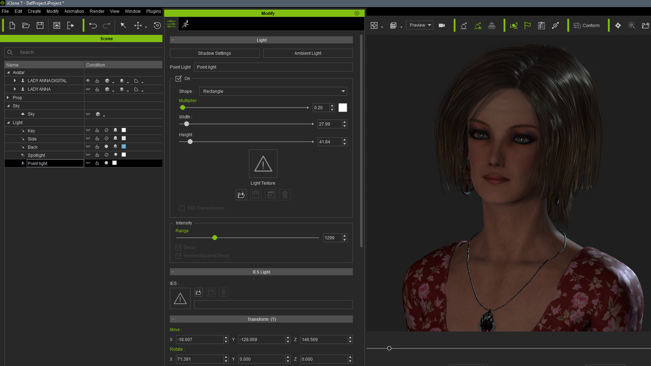The width and height of the screenshot is (651, 366).
Task: Toggle visibility of the Sky item
Action: (88, 114)
